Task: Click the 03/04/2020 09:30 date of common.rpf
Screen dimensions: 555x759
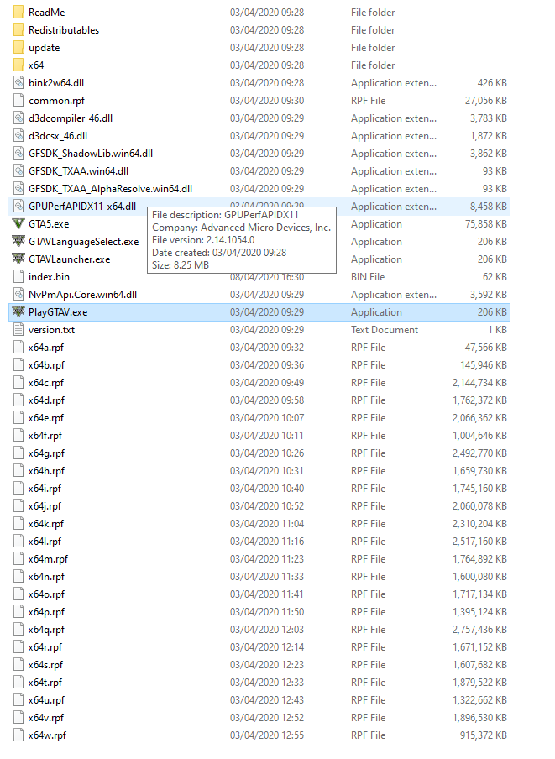Action: 267,101
